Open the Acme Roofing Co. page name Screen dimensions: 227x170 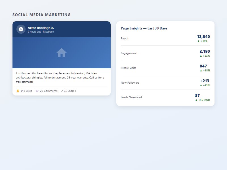pos(41,28)
